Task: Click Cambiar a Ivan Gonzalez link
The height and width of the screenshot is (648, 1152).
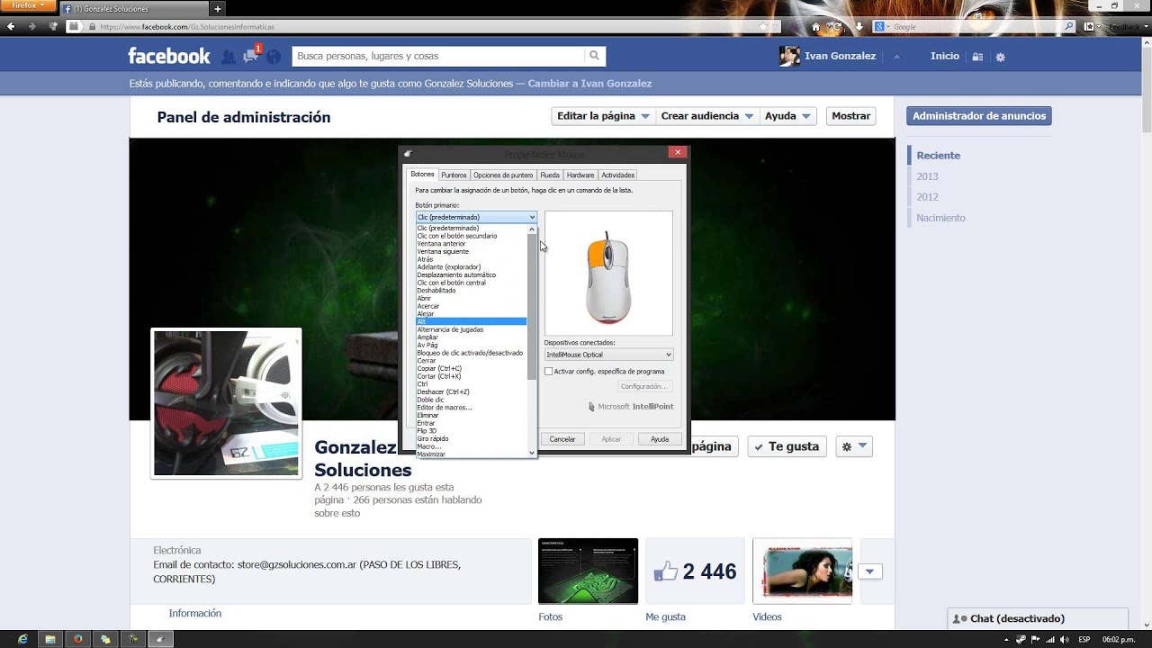Action: 589,84
